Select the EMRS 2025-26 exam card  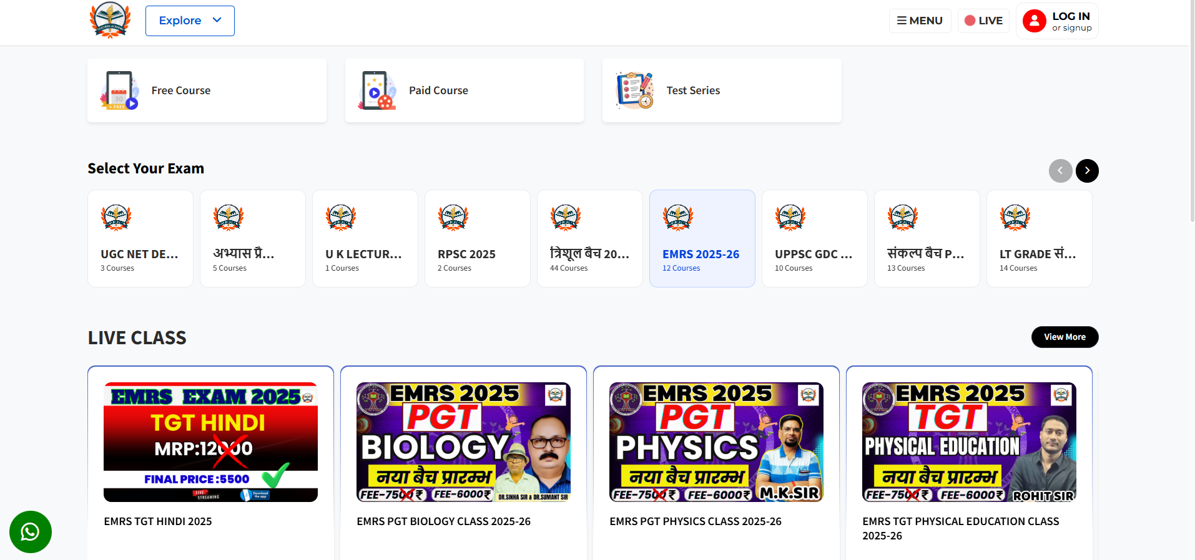click(x=702, y=239)
